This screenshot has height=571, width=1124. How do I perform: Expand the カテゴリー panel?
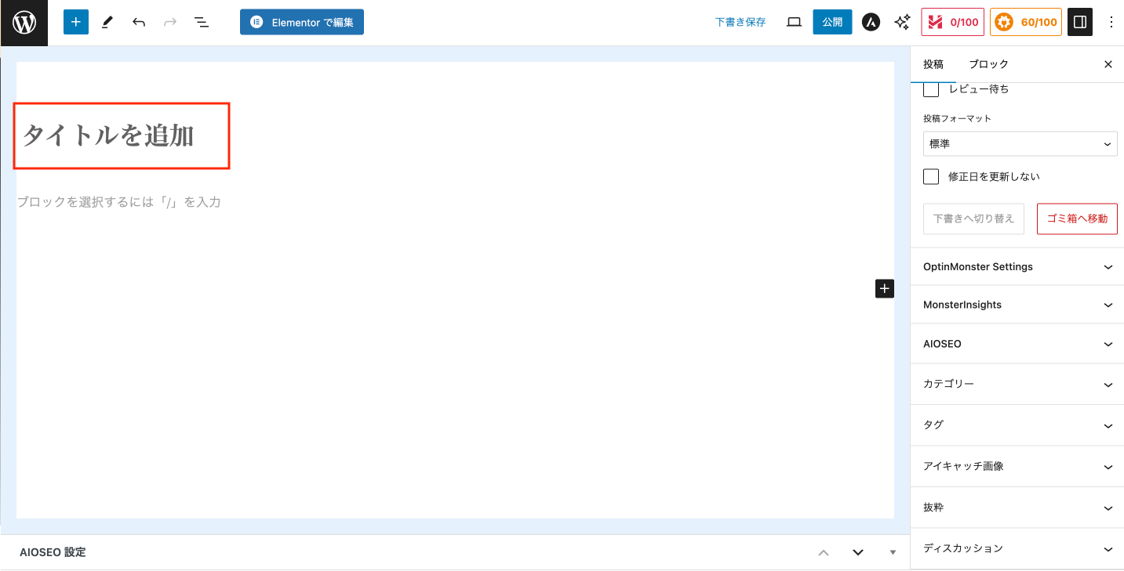click(1017, 385)
